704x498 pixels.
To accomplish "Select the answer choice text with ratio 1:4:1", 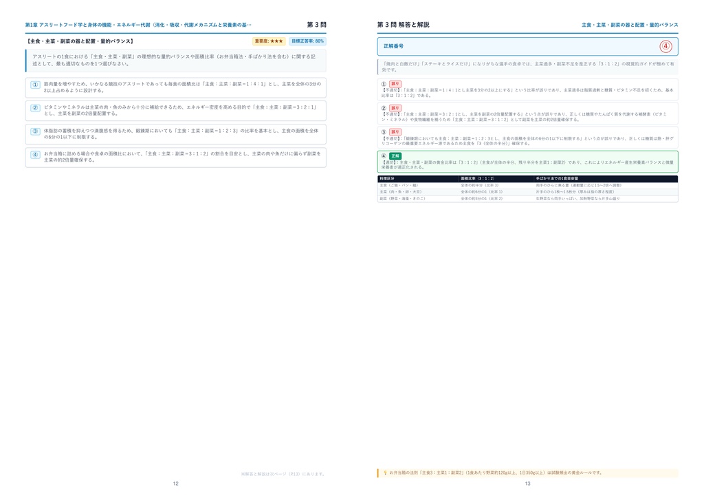I will click(182, 87).
